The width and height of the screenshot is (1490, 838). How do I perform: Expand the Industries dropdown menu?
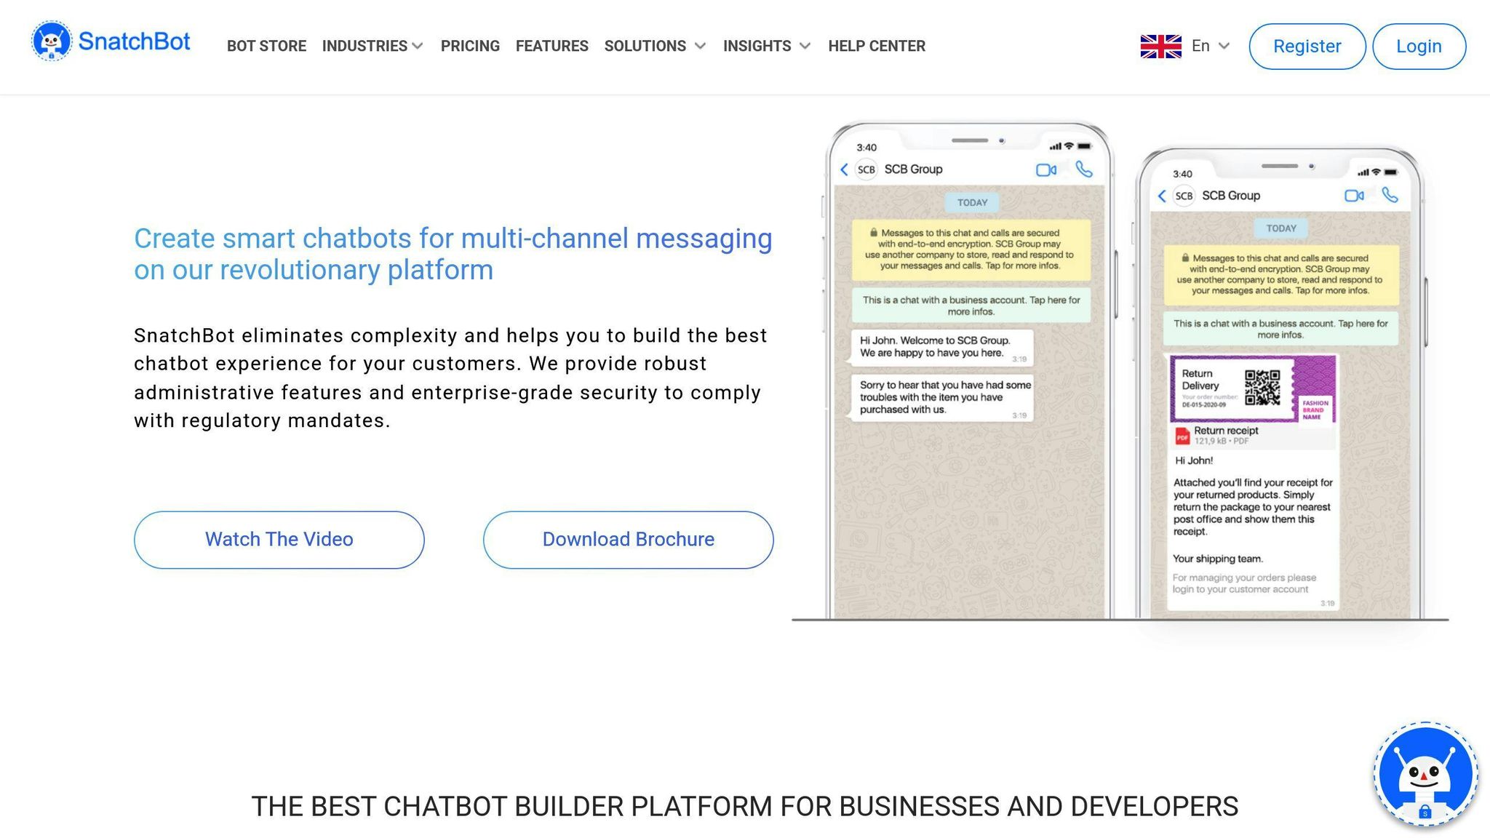372,46
